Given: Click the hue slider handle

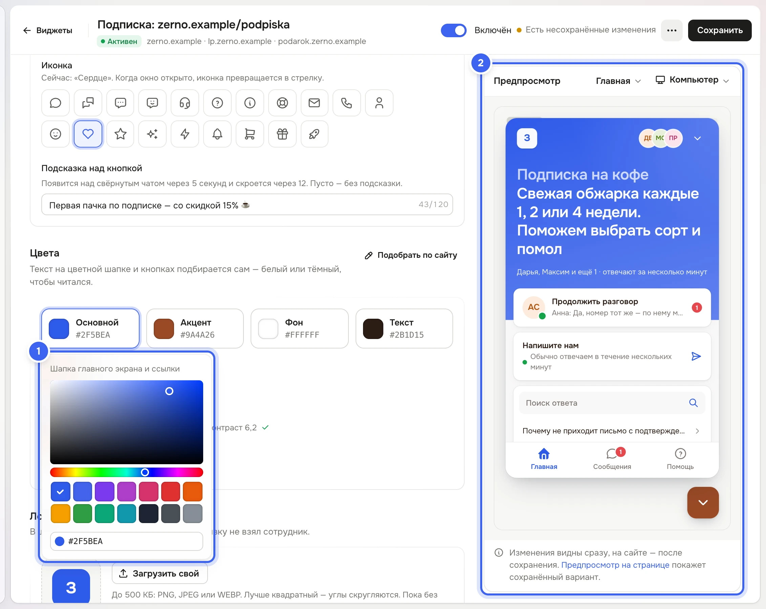Looking at the screenshot, I should [x=145, y=472].
